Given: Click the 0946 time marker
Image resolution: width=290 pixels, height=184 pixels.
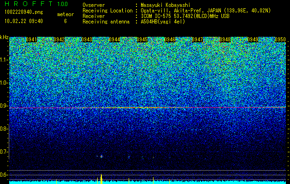Looking at the screenshot, I should pyautogui.click(x=170, y=40).
